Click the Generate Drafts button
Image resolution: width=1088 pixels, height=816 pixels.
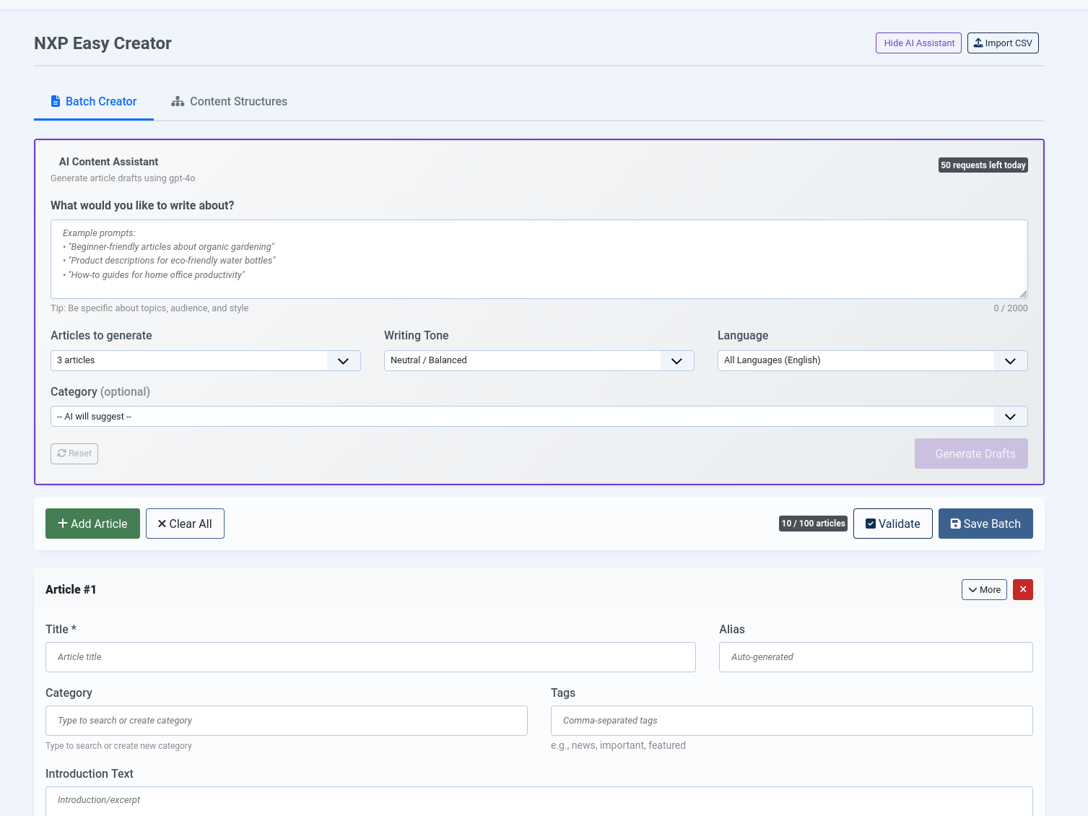[x=971, y=453]
